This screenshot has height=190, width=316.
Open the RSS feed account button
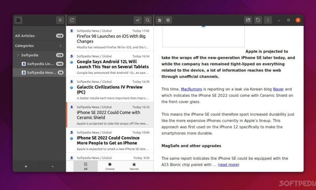pyautogui.click(x=18, y=20)
